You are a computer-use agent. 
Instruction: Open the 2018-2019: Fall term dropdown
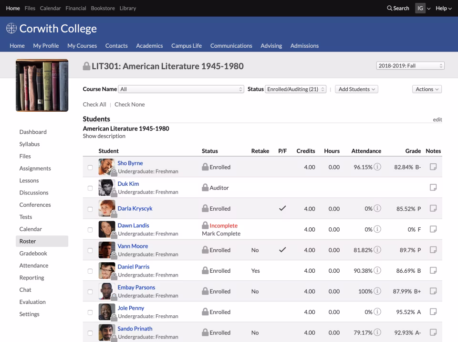(x=410, y=66)
